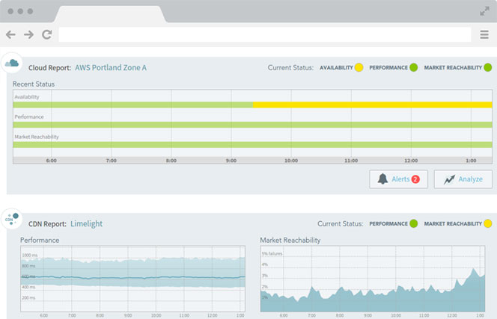Click the Market Reachability area chart
Viewport: 497px width, 319px height.
click(x=372, y=277)
